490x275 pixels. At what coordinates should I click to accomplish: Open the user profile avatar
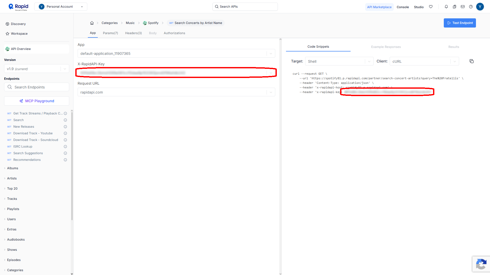[x=480, y=7]
